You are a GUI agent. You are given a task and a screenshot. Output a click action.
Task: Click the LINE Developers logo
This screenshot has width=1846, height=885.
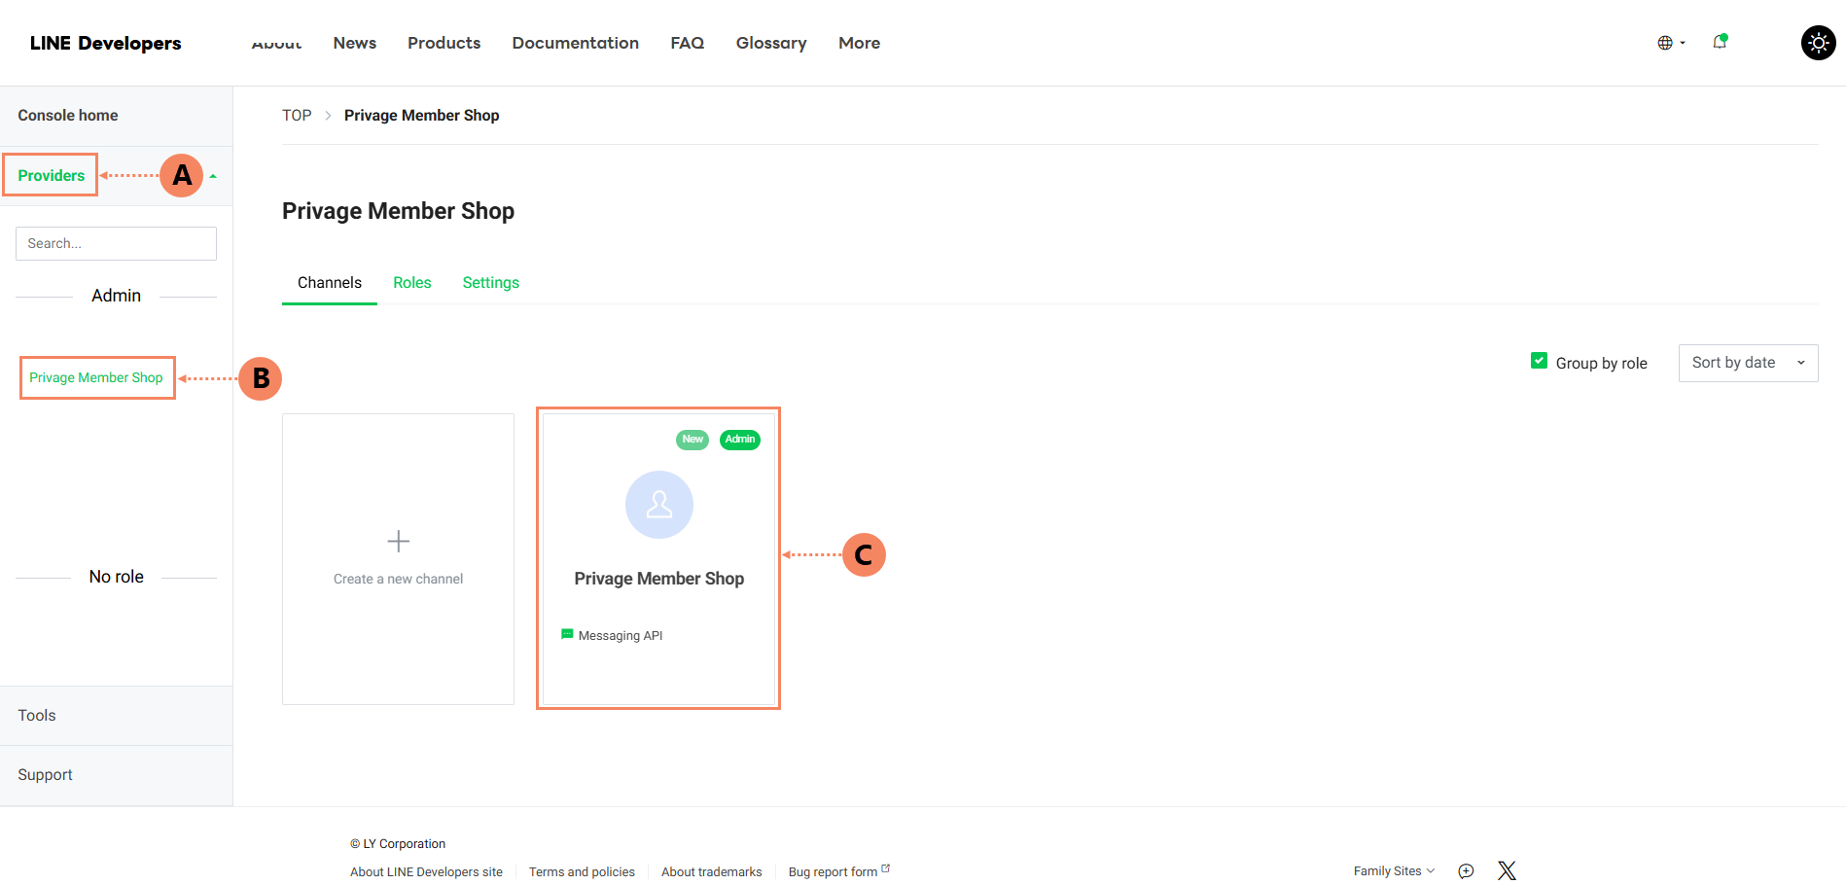pos(105,43)
